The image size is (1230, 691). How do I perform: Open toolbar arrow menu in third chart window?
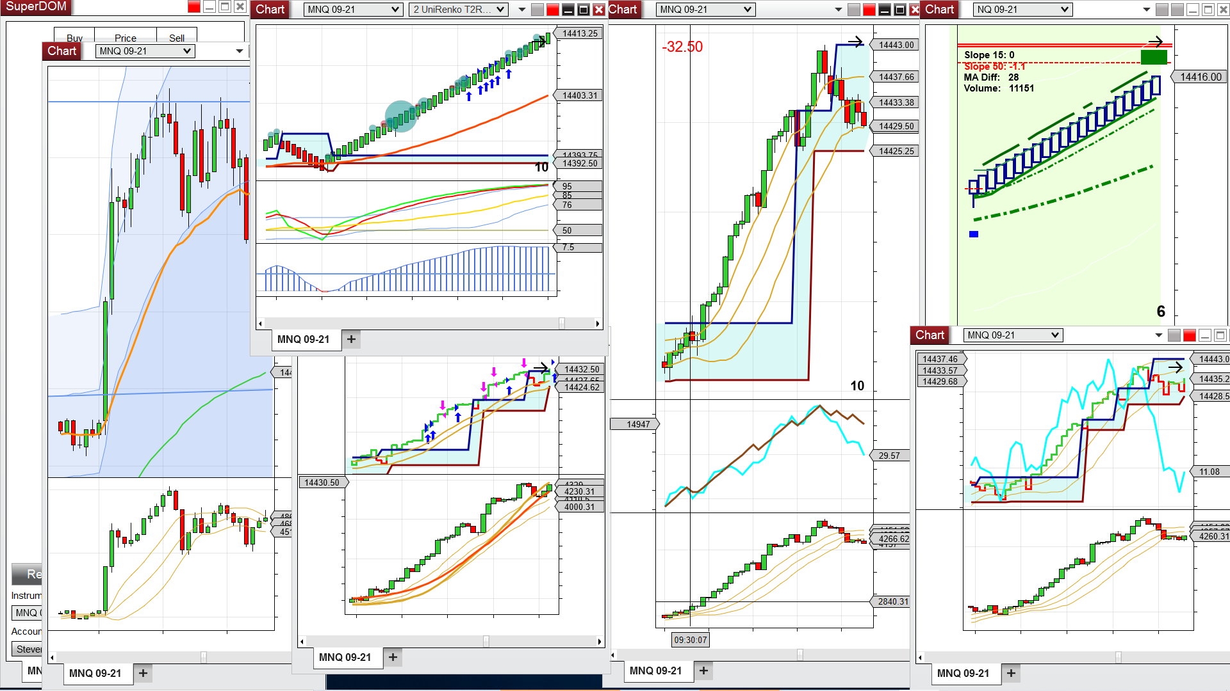tap(839, 10)
